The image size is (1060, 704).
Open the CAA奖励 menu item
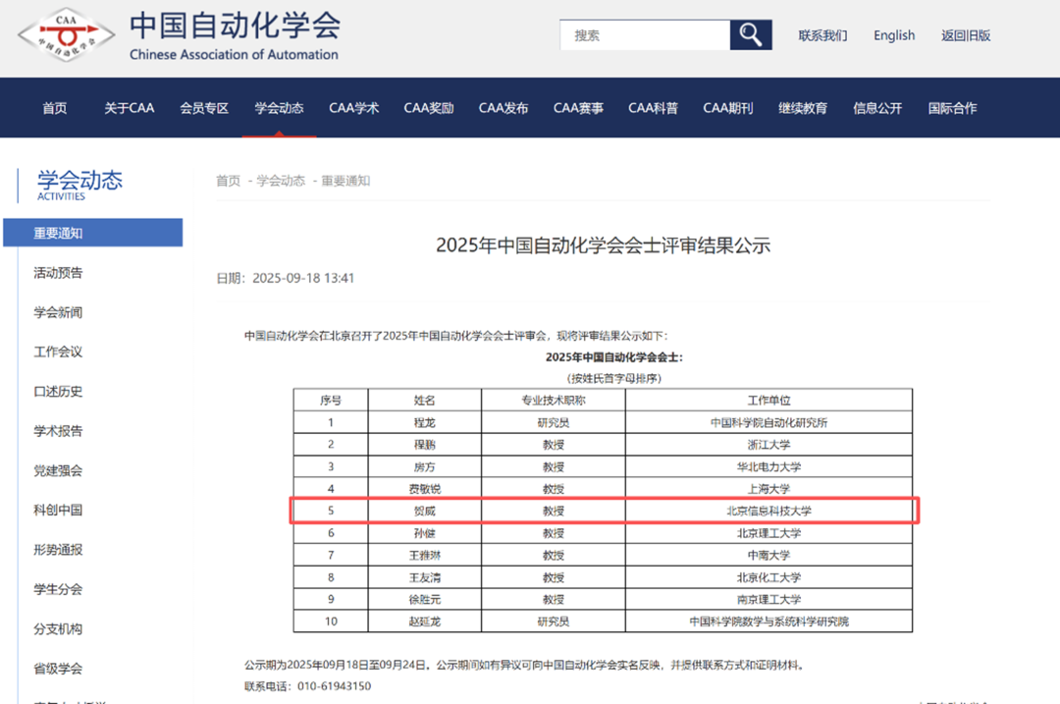pyautogui.click(x=429, y=108)
